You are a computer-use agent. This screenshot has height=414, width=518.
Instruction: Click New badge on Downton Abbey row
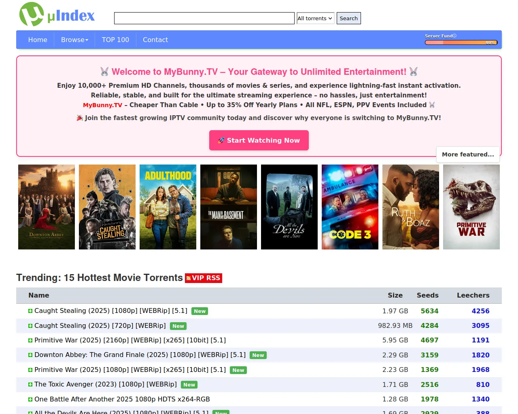[258, 355]
